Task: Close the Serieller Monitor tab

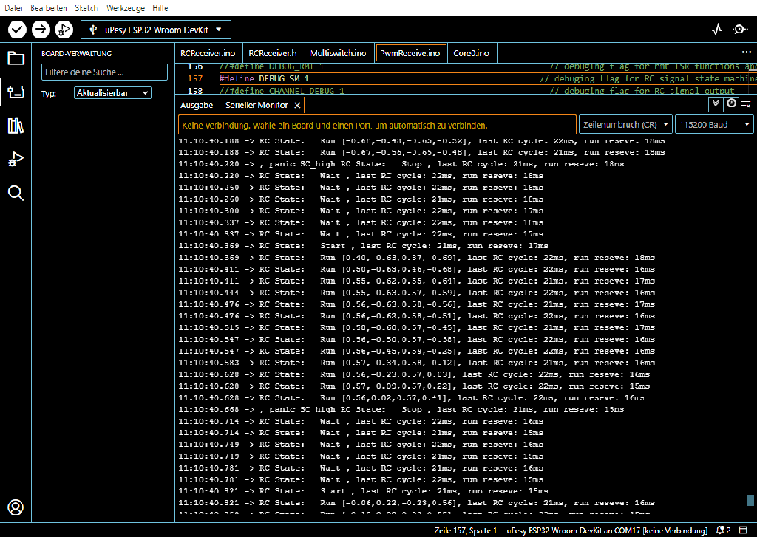Action: 297,106
